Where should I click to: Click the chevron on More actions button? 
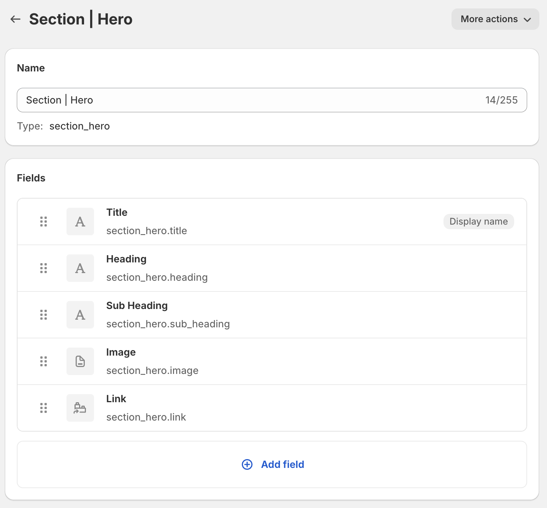[x=528, y=19]
